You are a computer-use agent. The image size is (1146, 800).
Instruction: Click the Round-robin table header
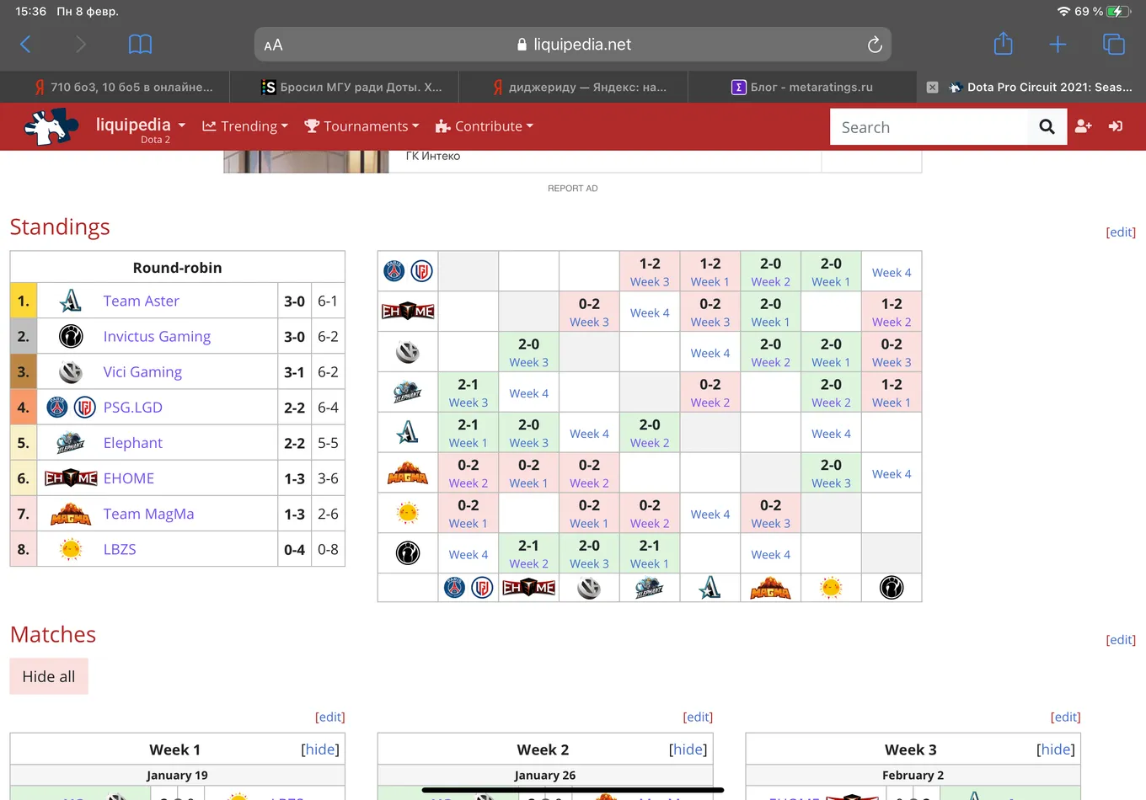[177, 268]
